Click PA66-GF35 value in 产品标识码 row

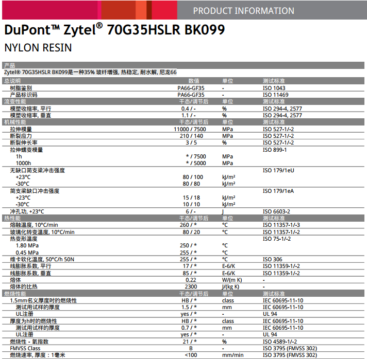tap(191, 95)
